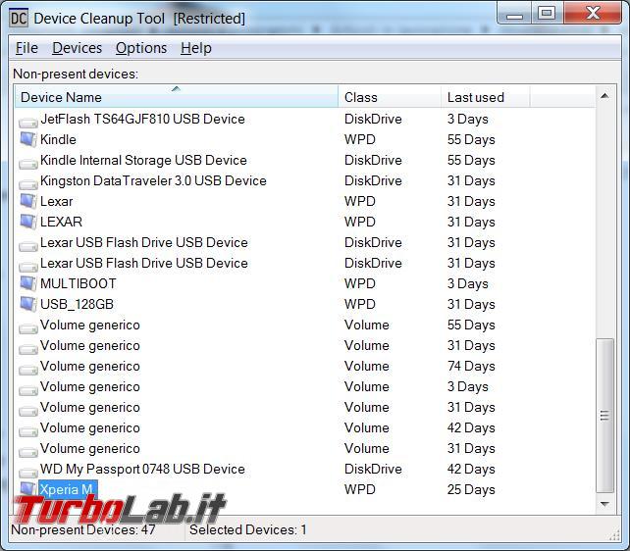
Task: Select the USB_128GB entry
Action: tap(77, 304)
